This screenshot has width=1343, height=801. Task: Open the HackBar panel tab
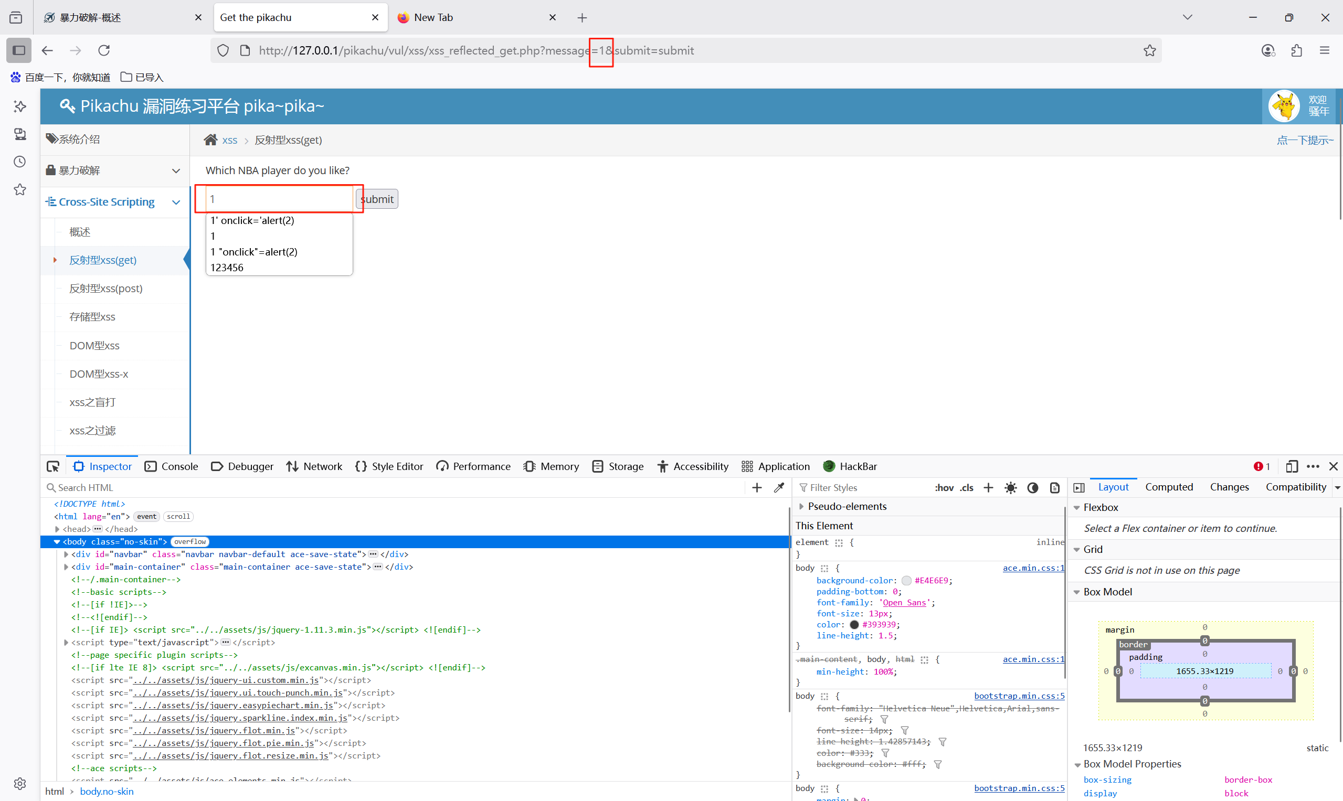[850, 466]
